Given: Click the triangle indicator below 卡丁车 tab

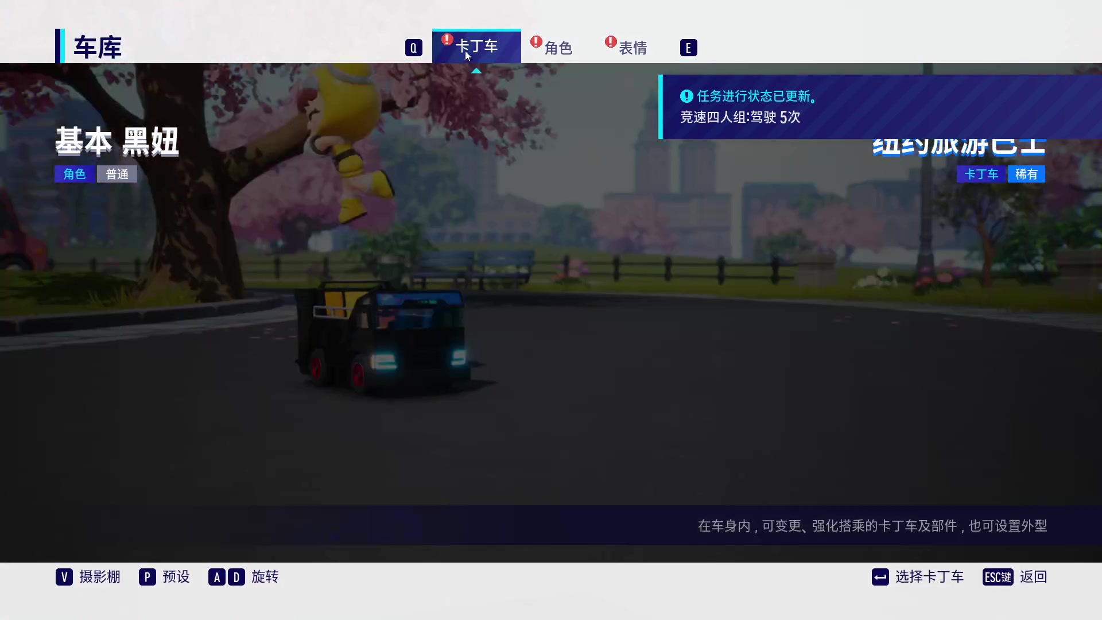Looking at the screenshot, I should (x=476, y=71).
